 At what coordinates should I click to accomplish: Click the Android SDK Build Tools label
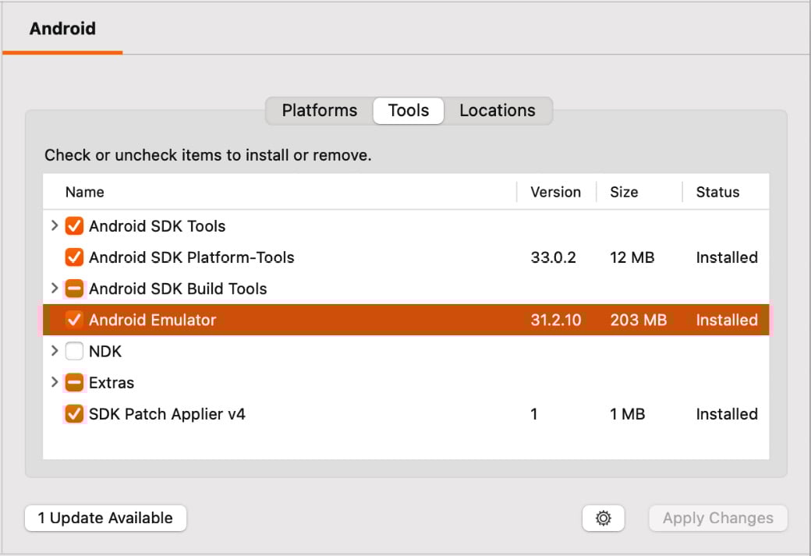[x=178, y=289]
